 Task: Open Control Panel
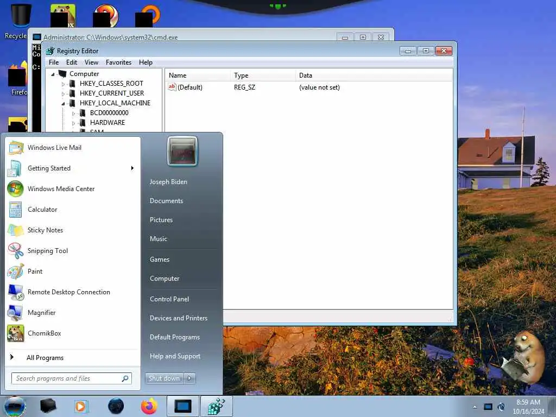click(169, 299)
